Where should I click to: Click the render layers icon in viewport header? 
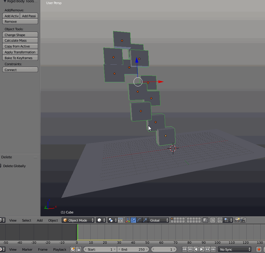click(x=205, y=220)
